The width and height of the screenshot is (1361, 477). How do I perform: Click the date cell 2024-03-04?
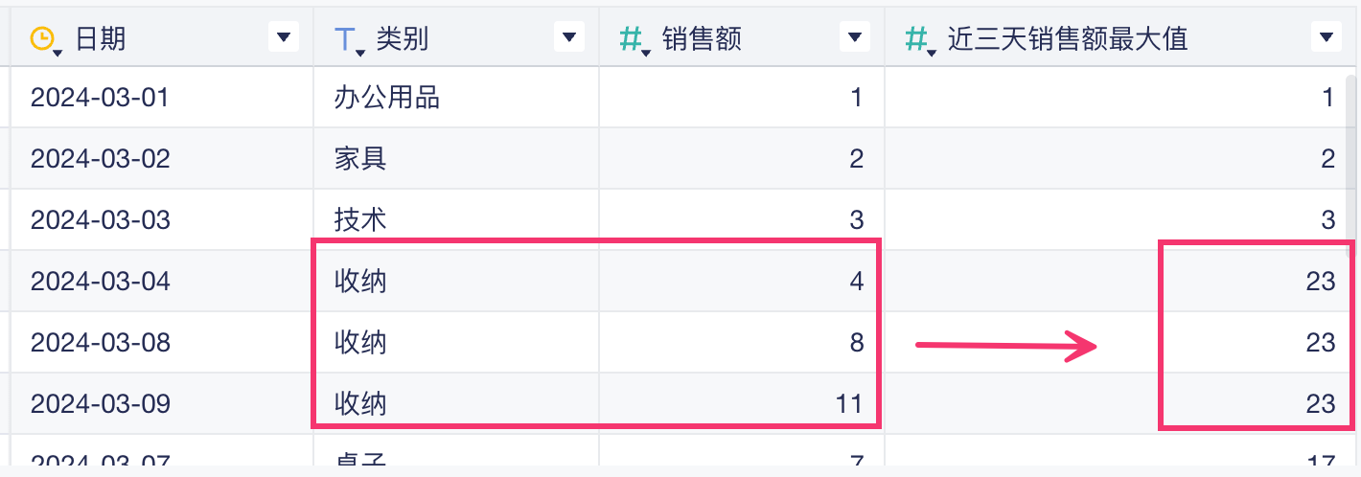pyautogui.click(x=100, y=281)
